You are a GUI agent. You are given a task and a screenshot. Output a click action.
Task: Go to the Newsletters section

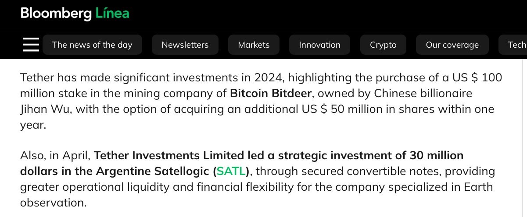[185, 45]
